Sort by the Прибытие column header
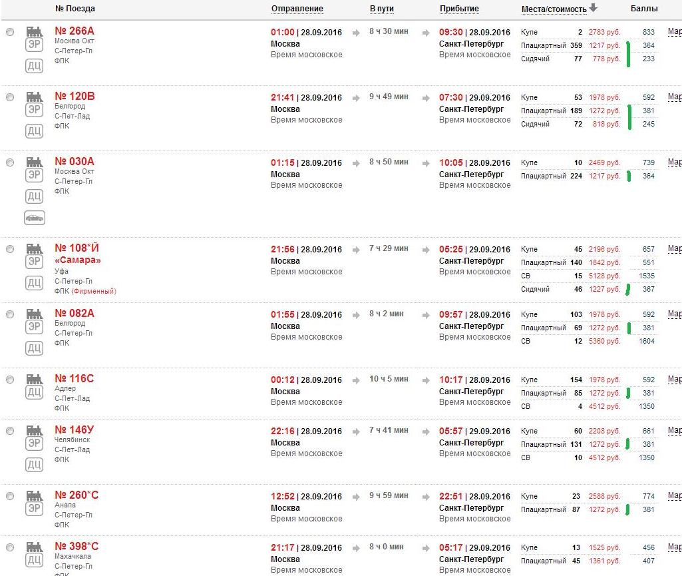Viewport: 682px width, 576px height. coord(459,9)
